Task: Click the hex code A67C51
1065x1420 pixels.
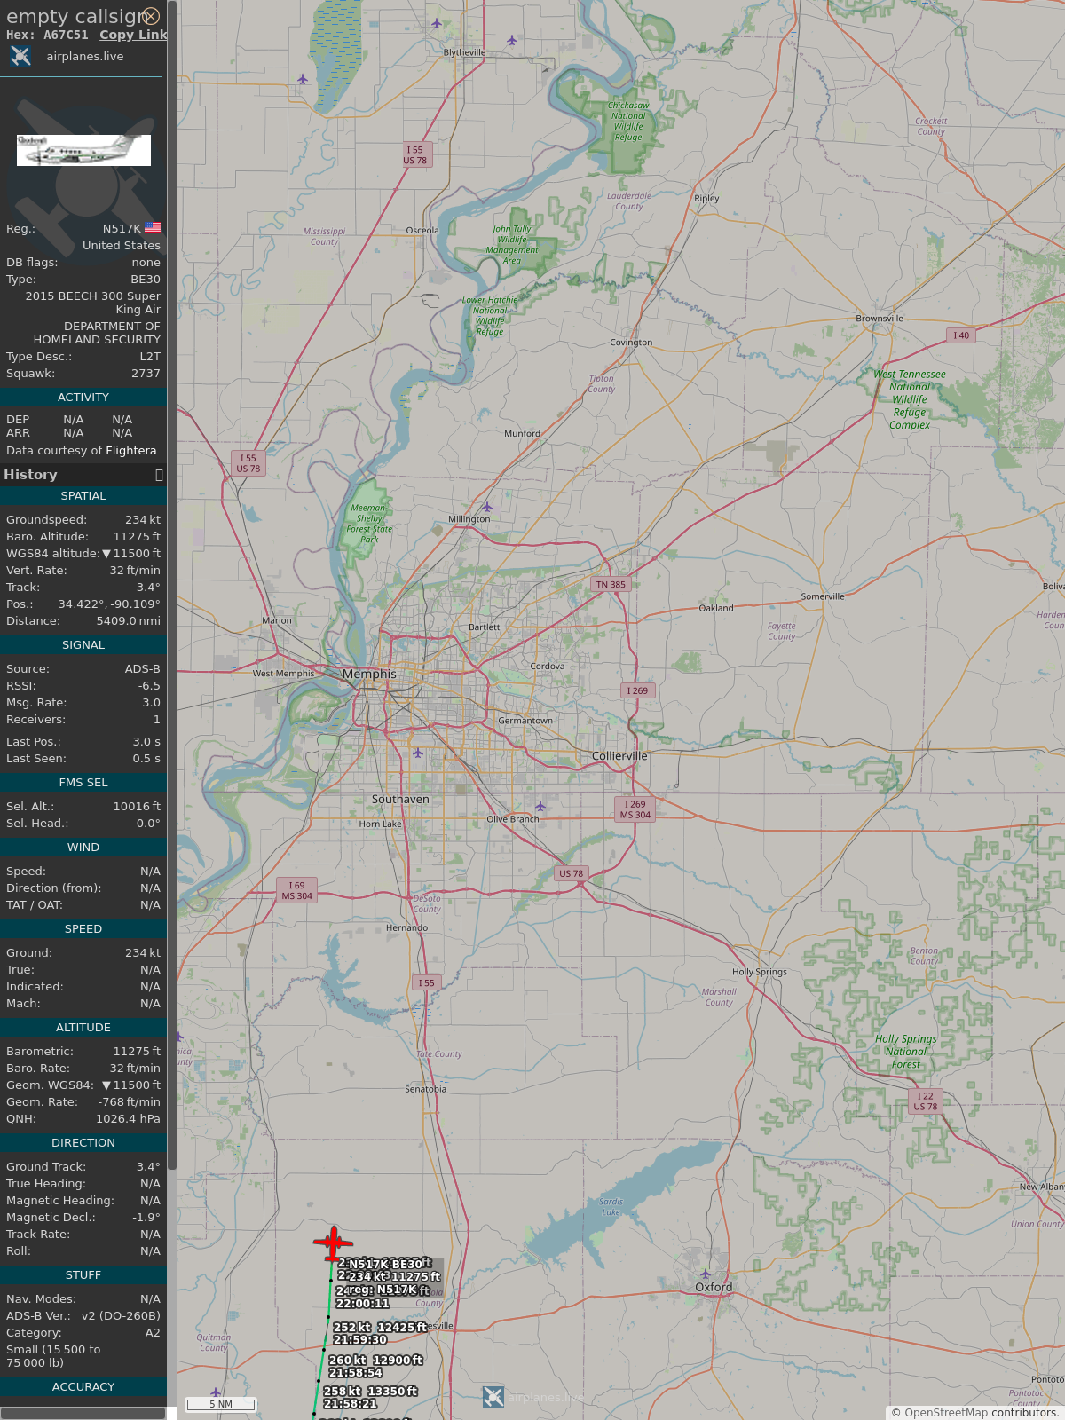Action: pyautogui.click(x=66, y=35)
